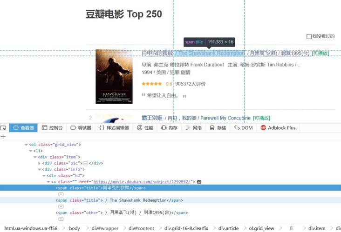Click div.item breadcrumb
Viewport: 341px width, 232px height.
click(317, 228)
